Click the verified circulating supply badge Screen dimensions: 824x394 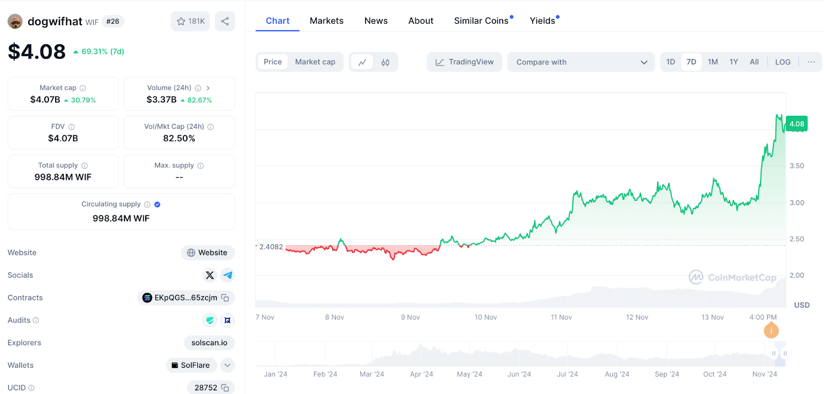pos(158,204)
